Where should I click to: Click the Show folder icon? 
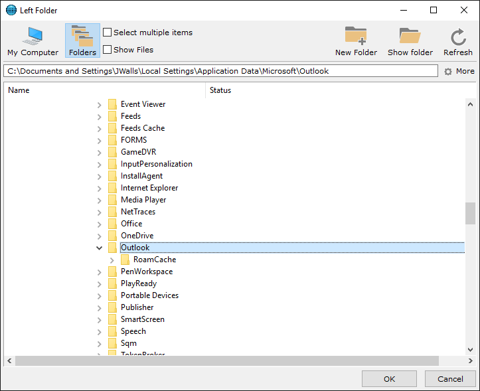tap(410, 37)
